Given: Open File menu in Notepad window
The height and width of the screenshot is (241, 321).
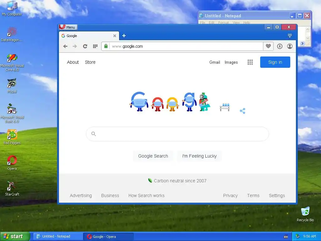Looking at the screenshot, I should coord(203,22).
